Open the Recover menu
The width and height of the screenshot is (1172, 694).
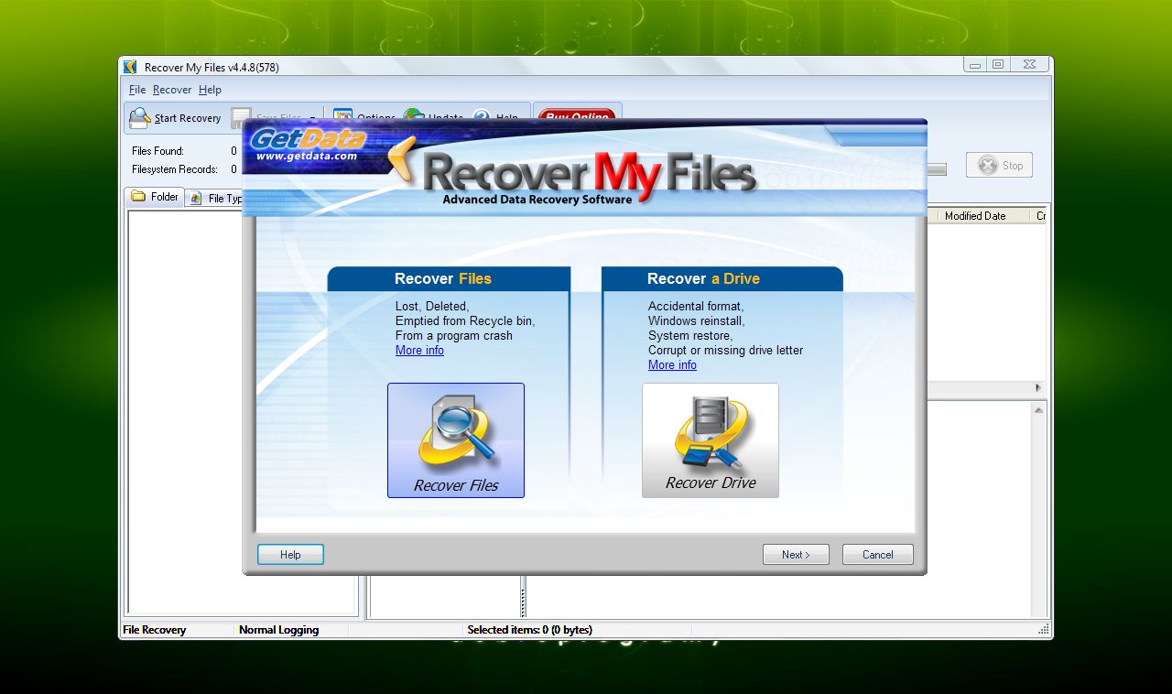(172, 90)
